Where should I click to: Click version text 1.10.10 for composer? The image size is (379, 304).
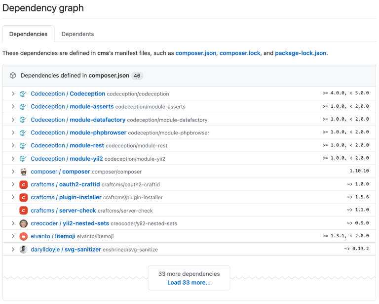(x=359, y=171)
